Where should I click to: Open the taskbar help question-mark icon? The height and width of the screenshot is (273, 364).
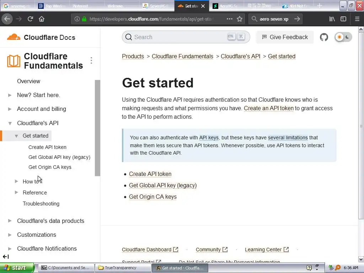(x=309, y=268)
